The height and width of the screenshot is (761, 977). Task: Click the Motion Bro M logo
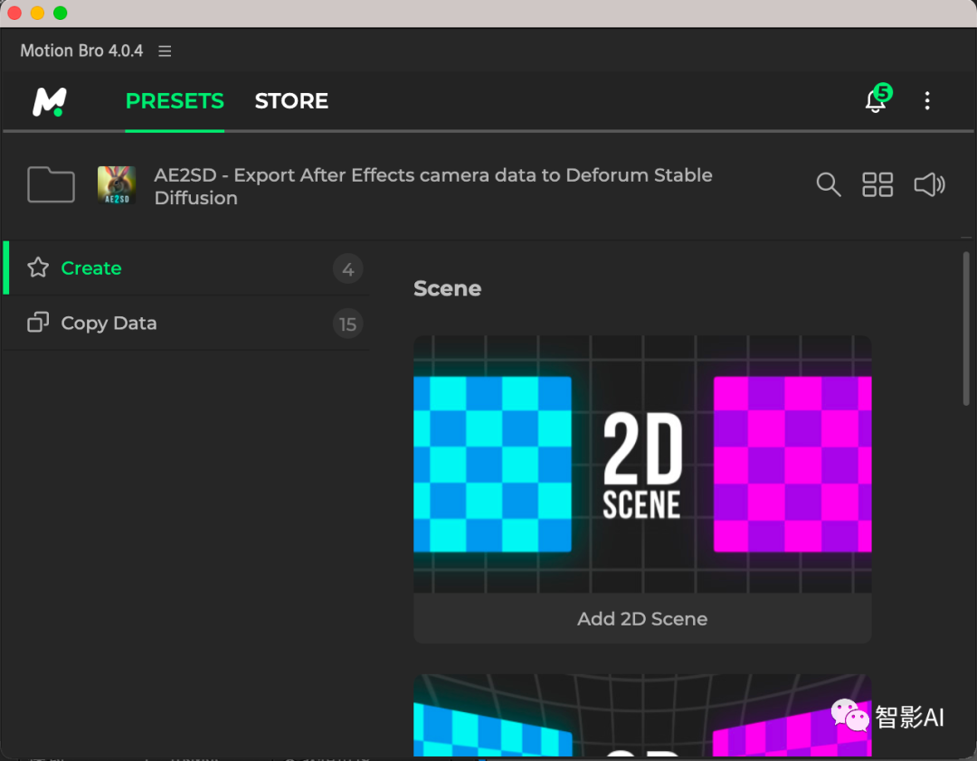coord(50,101)
